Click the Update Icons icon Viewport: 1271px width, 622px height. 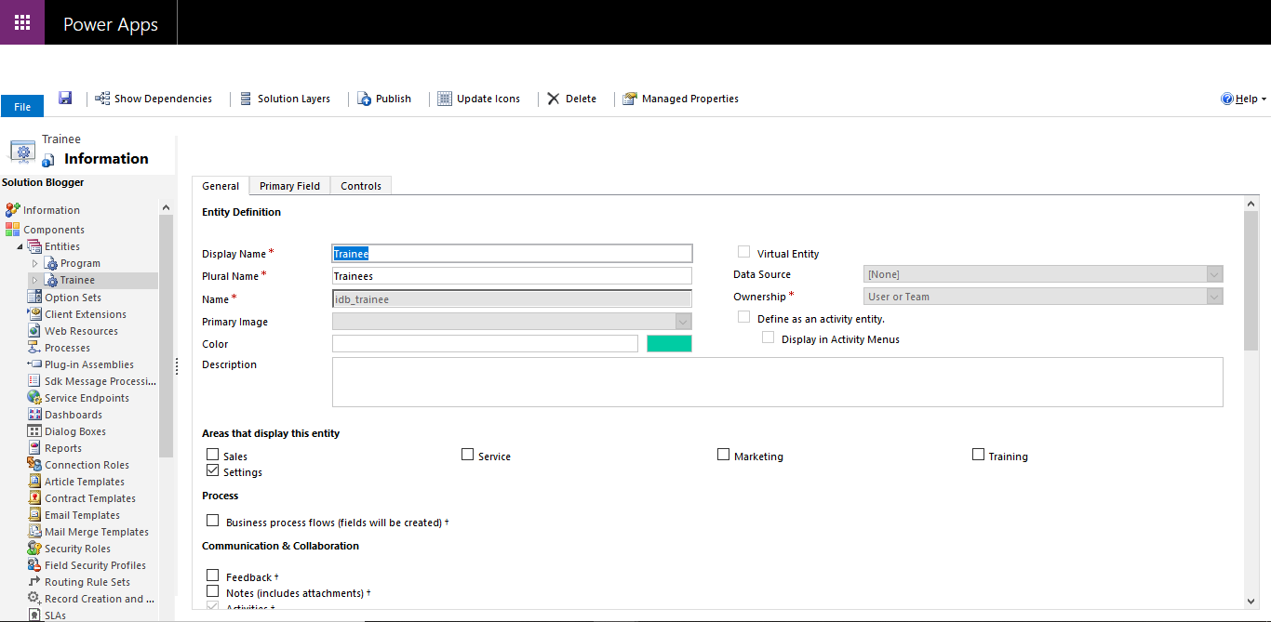point(445,99)
